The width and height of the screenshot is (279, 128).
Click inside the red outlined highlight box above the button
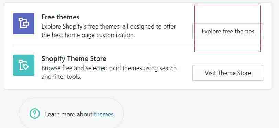[x=227, y=14]
